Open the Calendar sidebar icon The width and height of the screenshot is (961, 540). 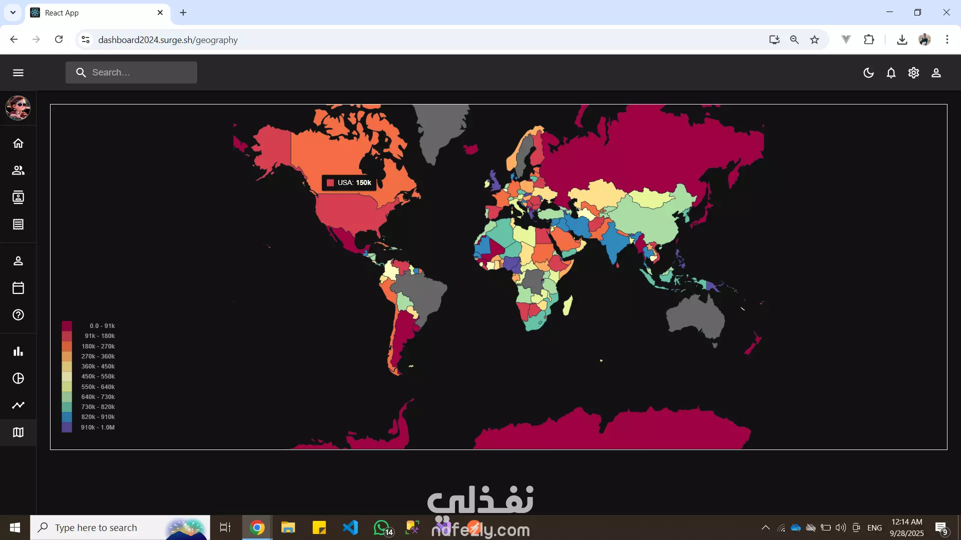(19, 288)
